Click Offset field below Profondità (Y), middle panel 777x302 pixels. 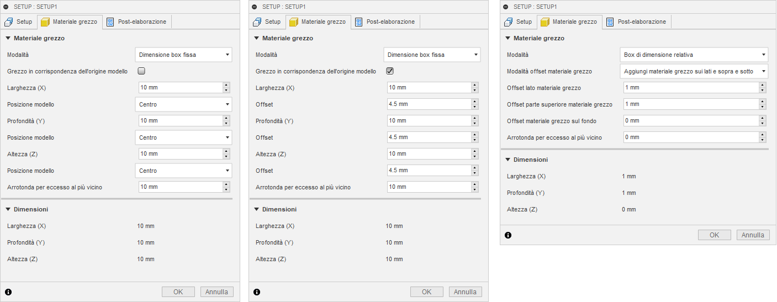(429, 137)
